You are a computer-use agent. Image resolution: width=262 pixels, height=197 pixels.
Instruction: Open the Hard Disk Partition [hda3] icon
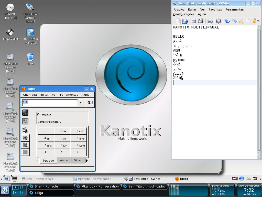10,113
